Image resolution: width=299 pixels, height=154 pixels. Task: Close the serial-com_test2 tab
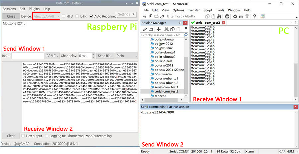pos(224,23)
